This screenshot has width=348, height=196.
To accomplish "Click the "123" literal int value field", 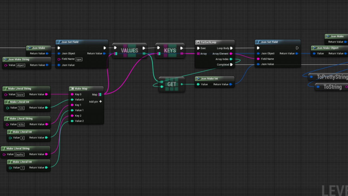I will (x=21, y=108).
